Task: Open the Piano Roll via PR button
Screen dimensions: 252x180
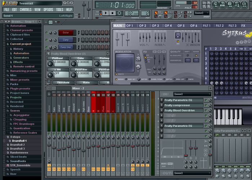Action: (x=230, y=4)
